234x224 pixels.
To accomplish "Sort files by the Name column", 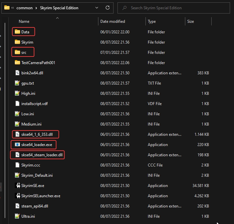I will (x=24, y=21).
